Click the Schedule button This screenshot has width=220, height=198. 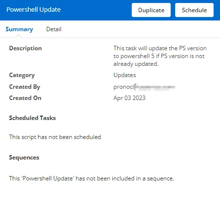tap(194, 10)
